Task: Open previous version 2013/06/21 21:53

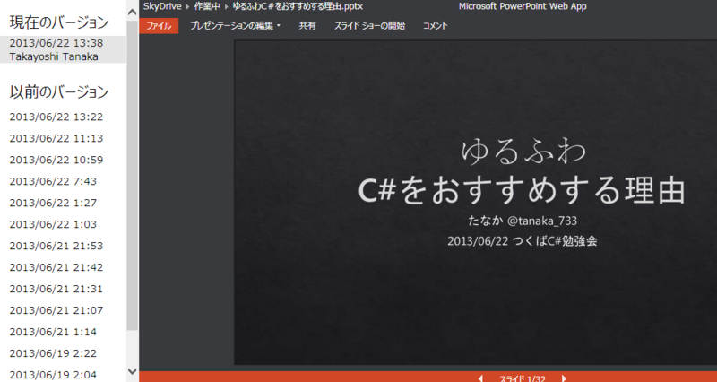Action: [x=56, y=246]
